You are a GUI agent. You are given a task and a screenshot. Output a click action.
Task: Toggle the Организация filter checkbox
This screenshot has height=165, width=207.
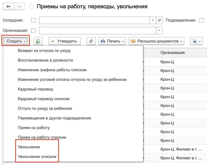pos(33,31)
